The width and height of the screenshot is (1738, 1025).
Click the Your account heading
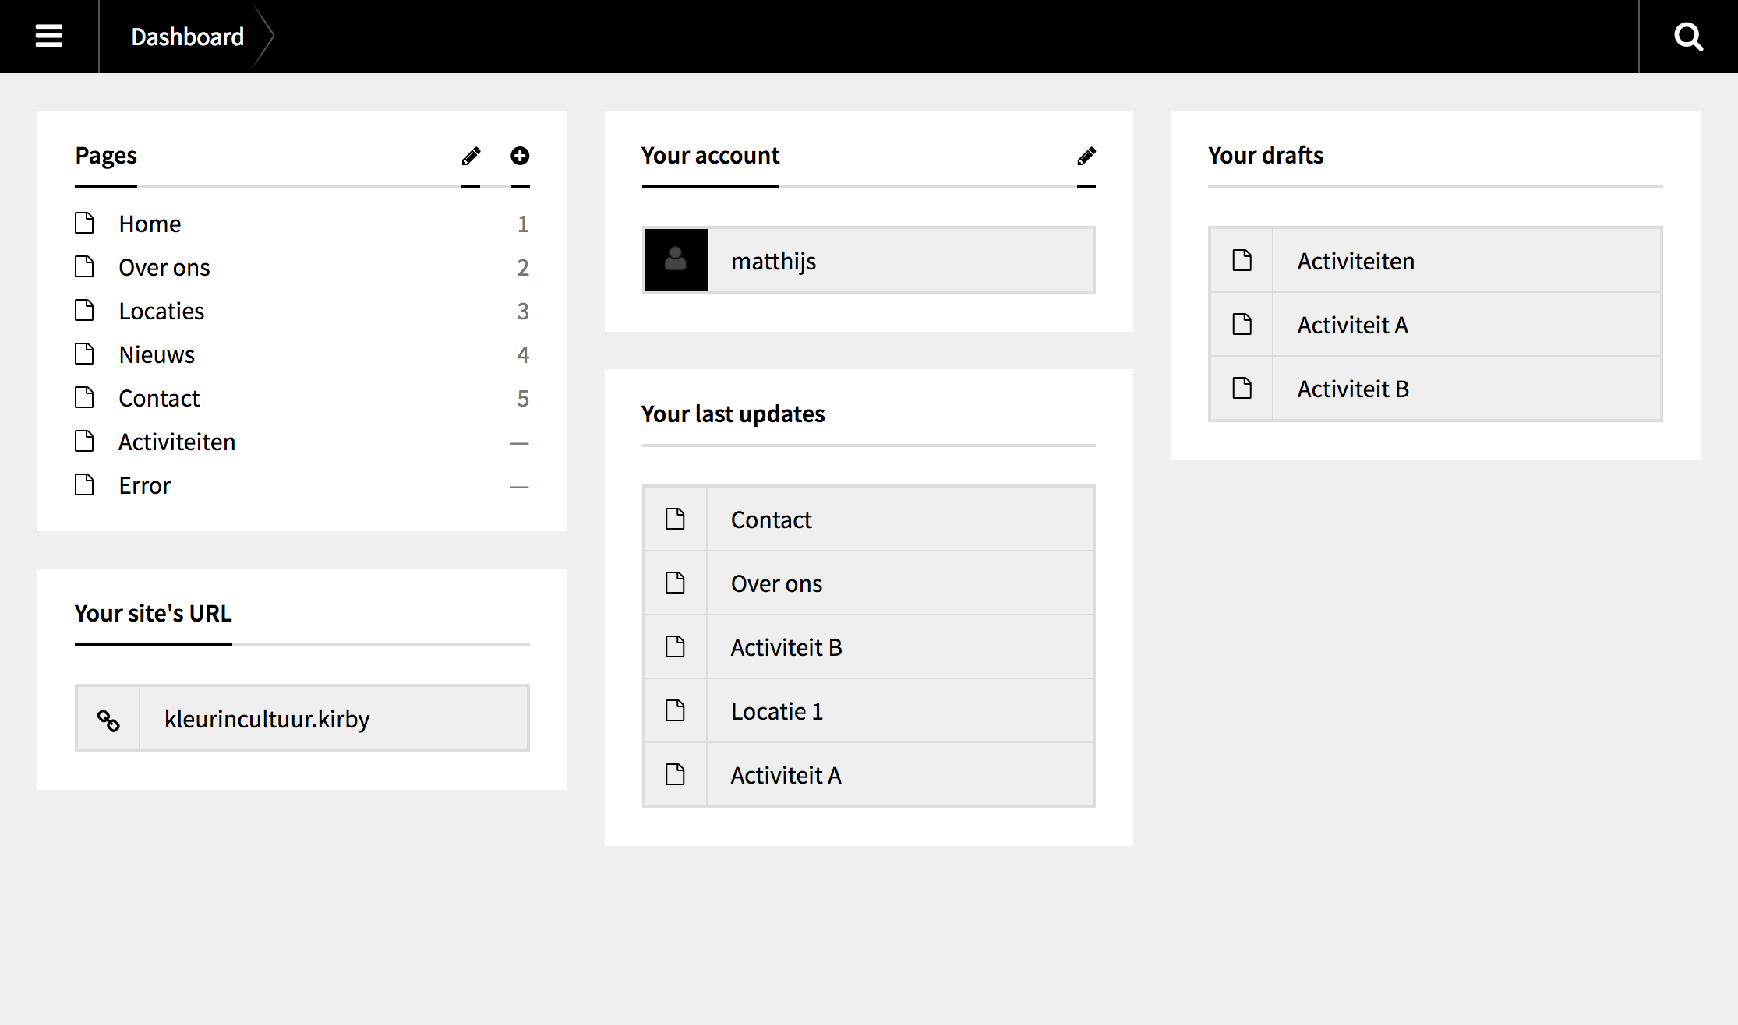point(711,156)
